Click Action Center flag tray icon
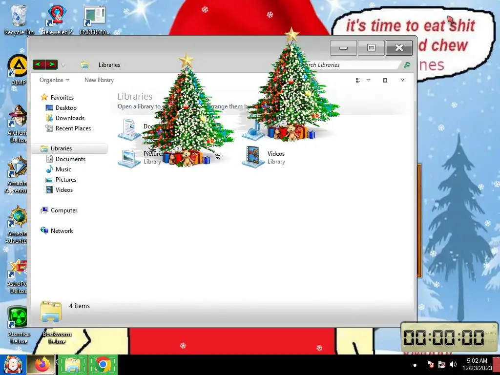Screen dimensions: 500x375 [x=430, y=364]
